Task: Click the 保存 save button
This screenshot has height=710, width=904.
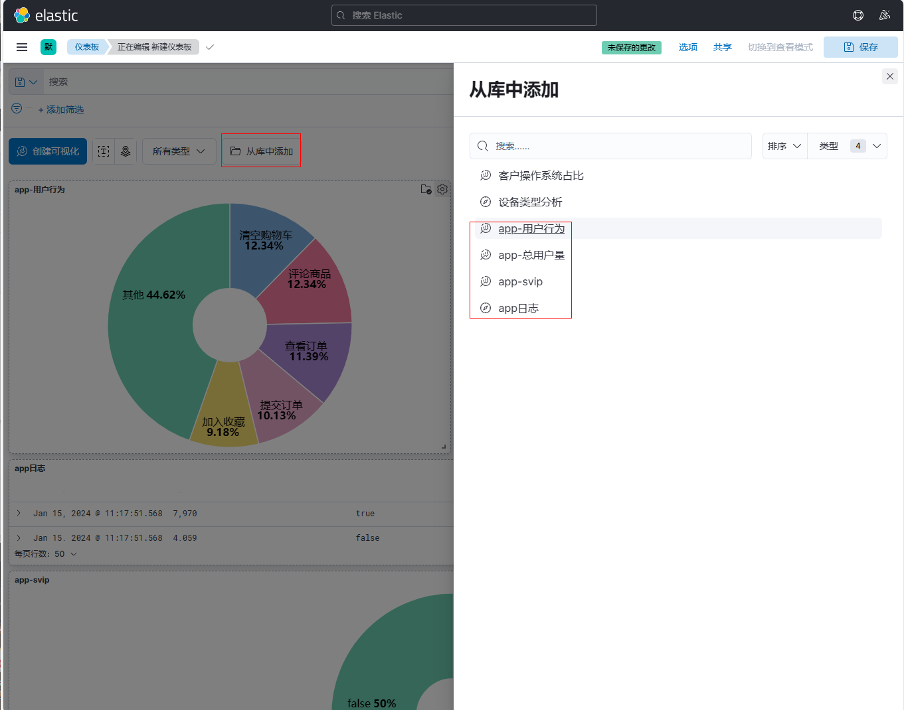Action: pyautogui.click(x=860, y=47)
